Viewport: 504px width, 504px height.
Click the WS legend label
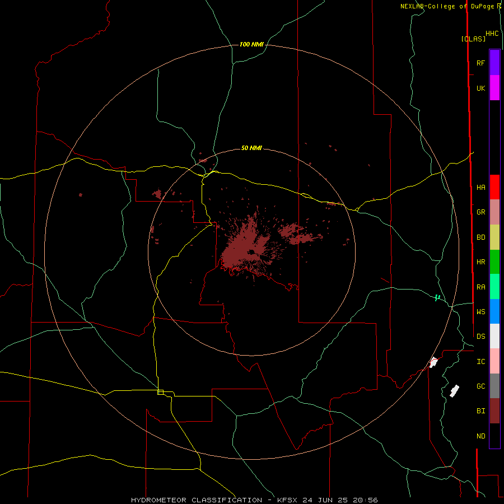coord(480,312)
